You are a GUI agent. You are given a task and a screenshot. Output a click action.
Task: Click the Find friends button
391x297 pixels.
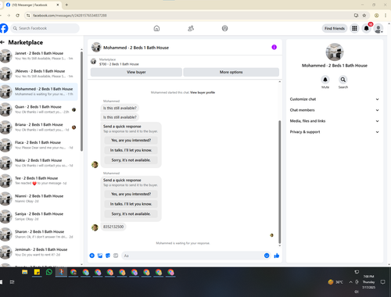point(335,28)
